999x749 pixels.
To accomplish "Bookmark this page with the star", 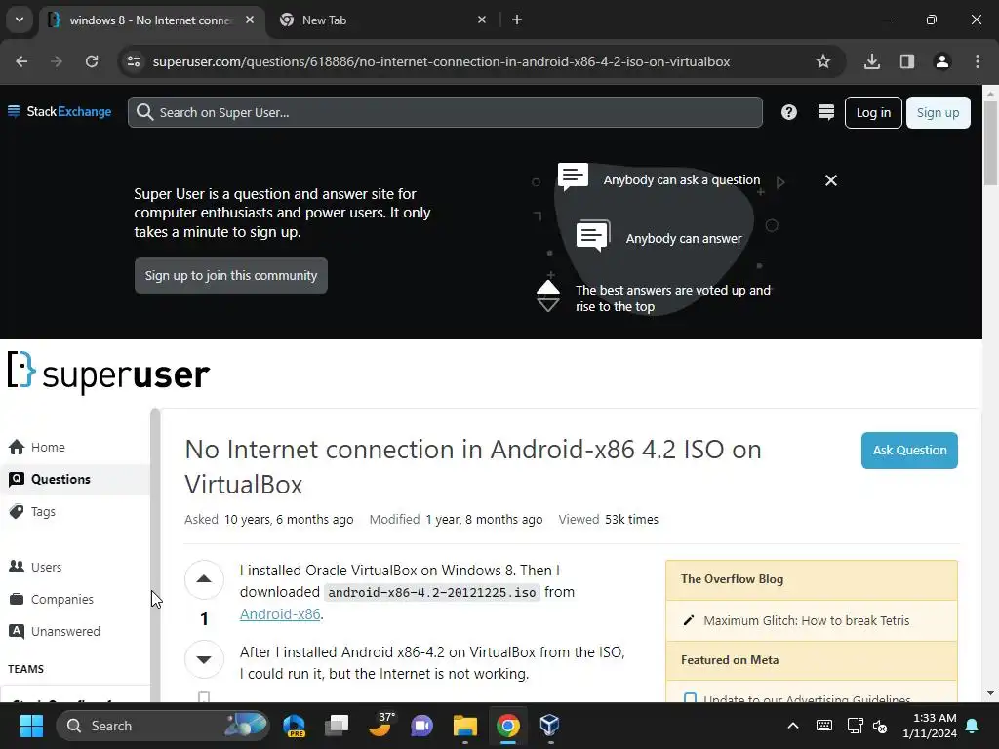I will coord(823,61).
